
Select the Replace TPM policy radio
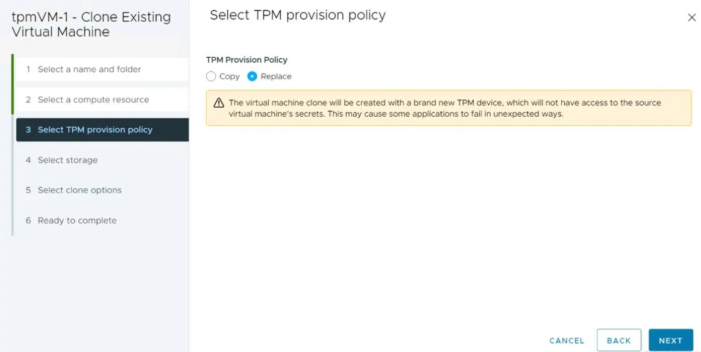[x=252, y=76]
